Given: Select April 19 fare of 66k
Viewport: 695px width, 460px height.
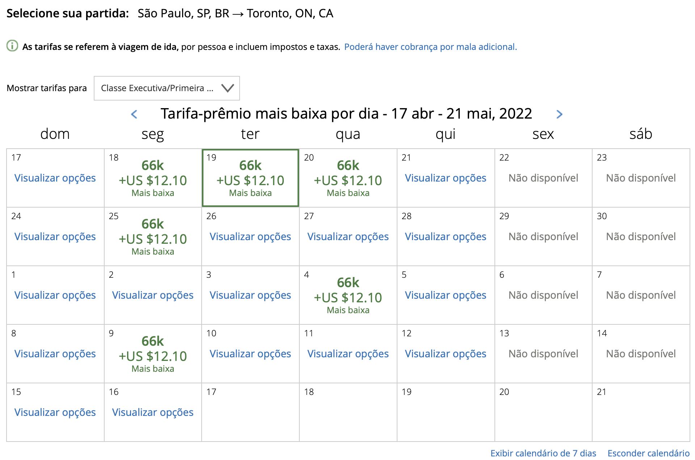Looking at the screenshot, I should coord(250,178).
